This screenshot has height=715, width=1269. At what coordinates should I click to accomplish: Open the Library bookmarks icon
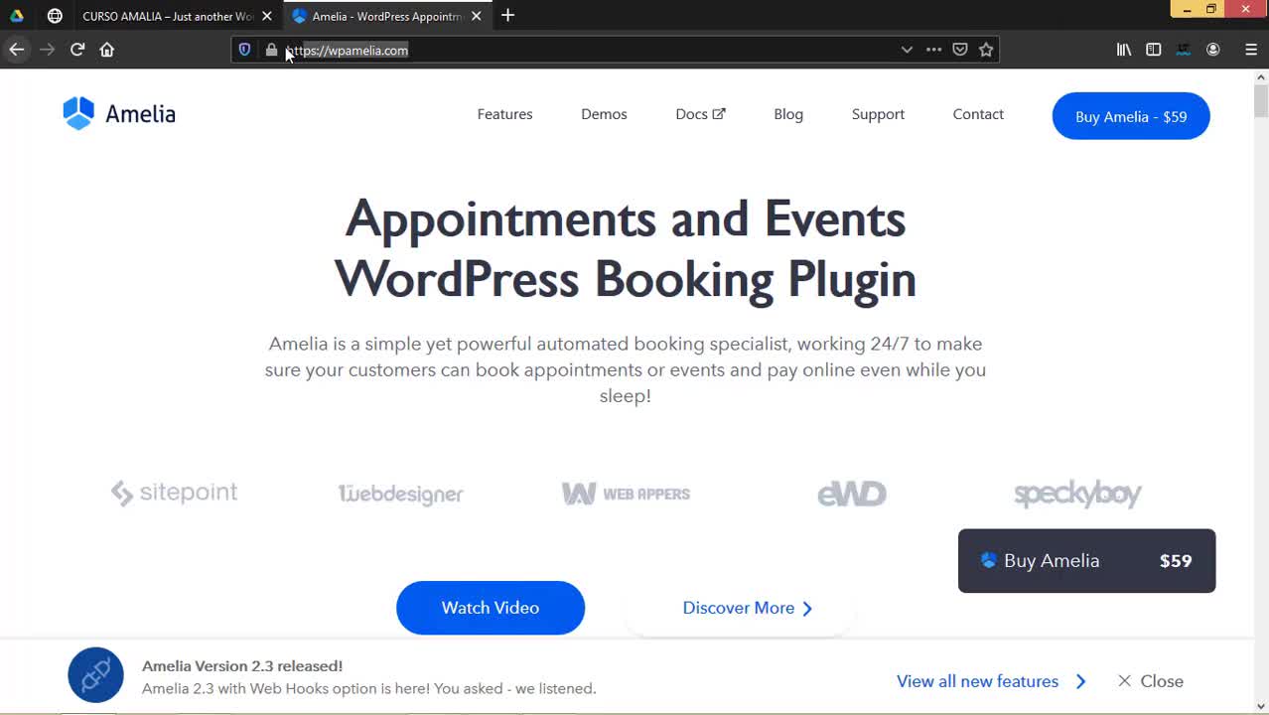(x=1124, y=50)
